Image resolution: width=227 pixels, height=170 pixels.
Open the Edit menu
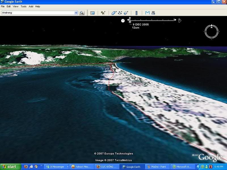click(9, 7)
